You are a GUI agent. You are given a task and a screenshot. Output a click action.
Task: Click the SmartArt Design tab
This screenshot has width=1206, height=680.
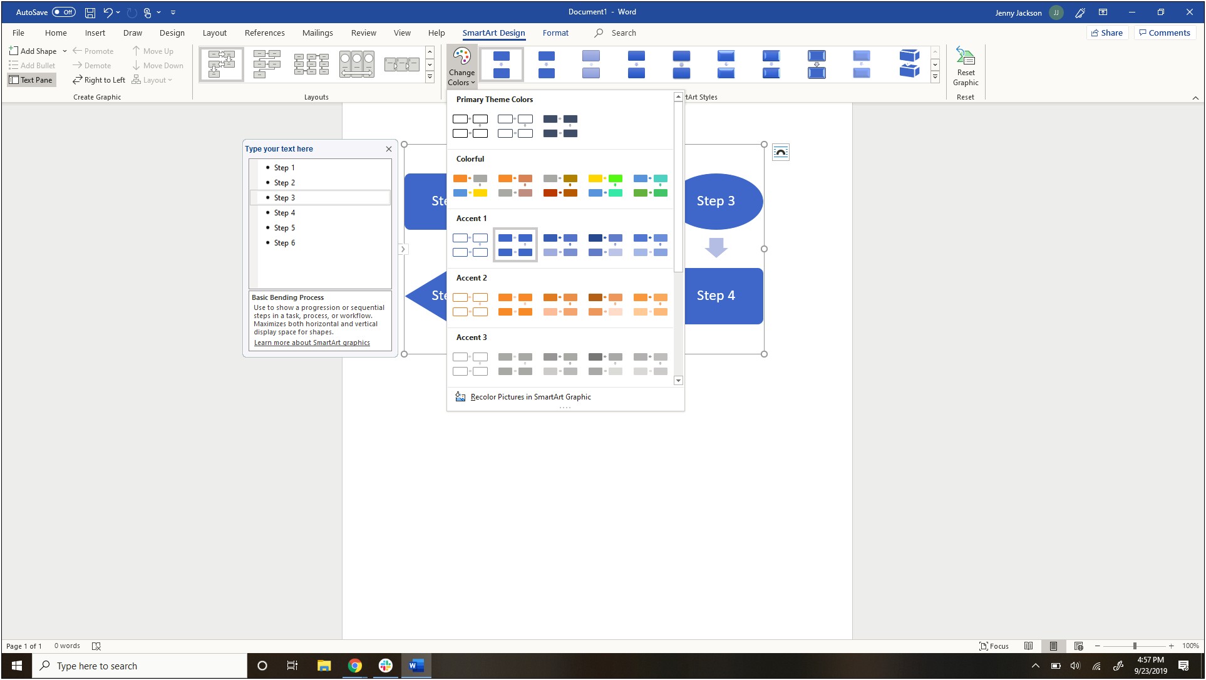coord(493,33)
